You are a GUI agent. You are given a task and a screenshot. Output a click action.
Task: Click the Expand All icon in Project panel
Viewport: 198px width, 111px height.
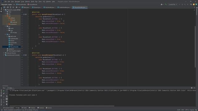(x=11, y=7)
